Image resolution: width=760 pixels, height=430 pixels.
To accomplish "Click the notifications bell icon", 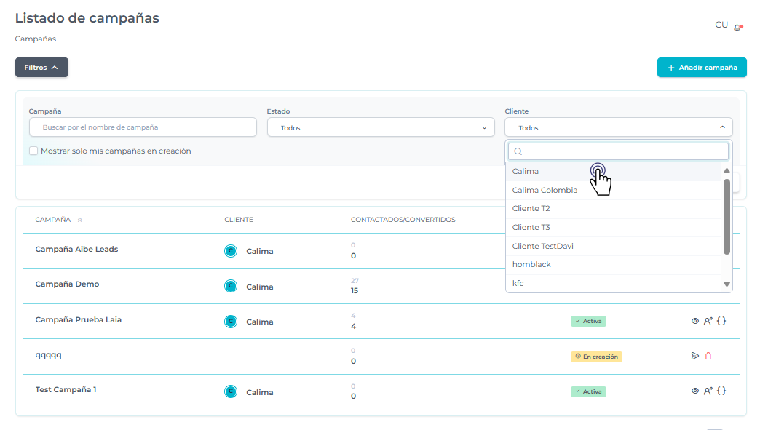I will (738, 27).
